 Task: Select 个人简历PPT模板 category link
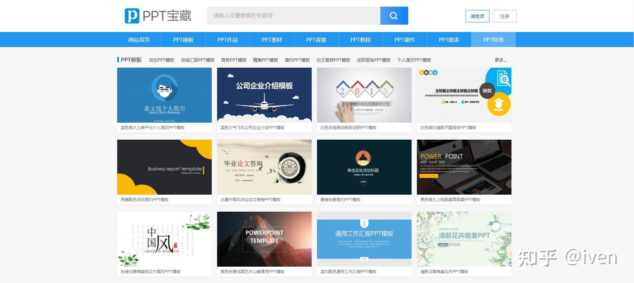tap(414, 60)
